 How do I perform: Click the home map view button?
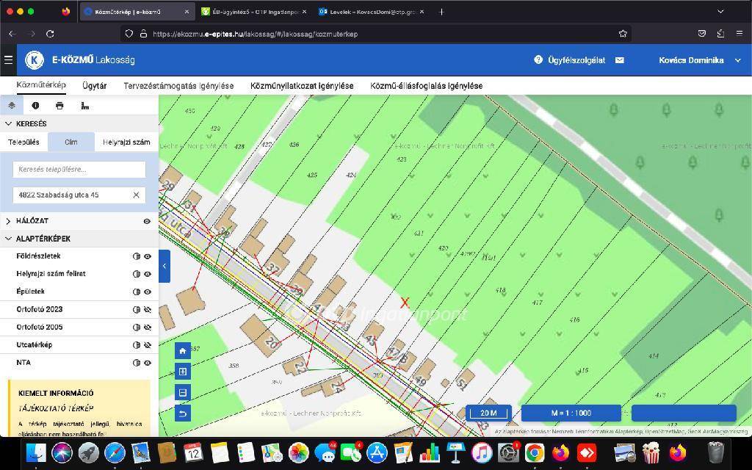tap(183, 351)
